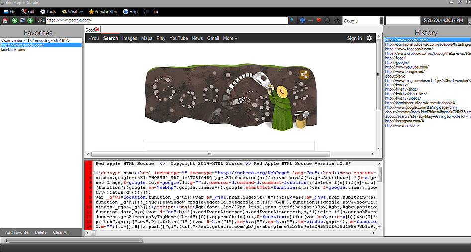Click the Google search text box
This screenshot has height=252, width=471.
pyautogui.click(x=230, y=145)
